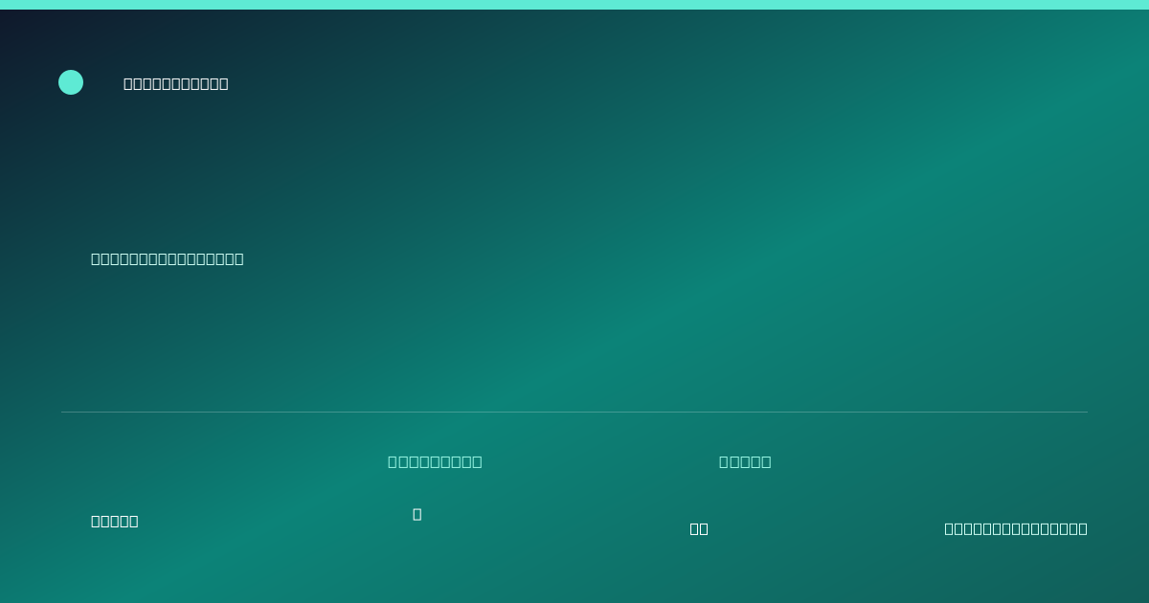Click the thin mint accent bar at the top
Screen dimensions: 1149x603
pos(574,5)
